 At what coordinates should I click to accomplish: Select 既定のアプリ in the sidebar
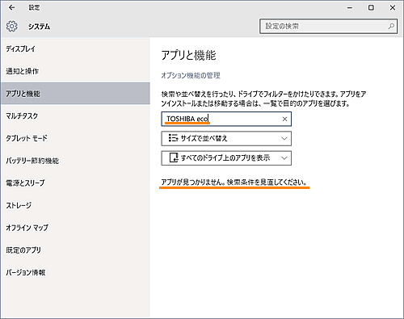click(75, 250)
